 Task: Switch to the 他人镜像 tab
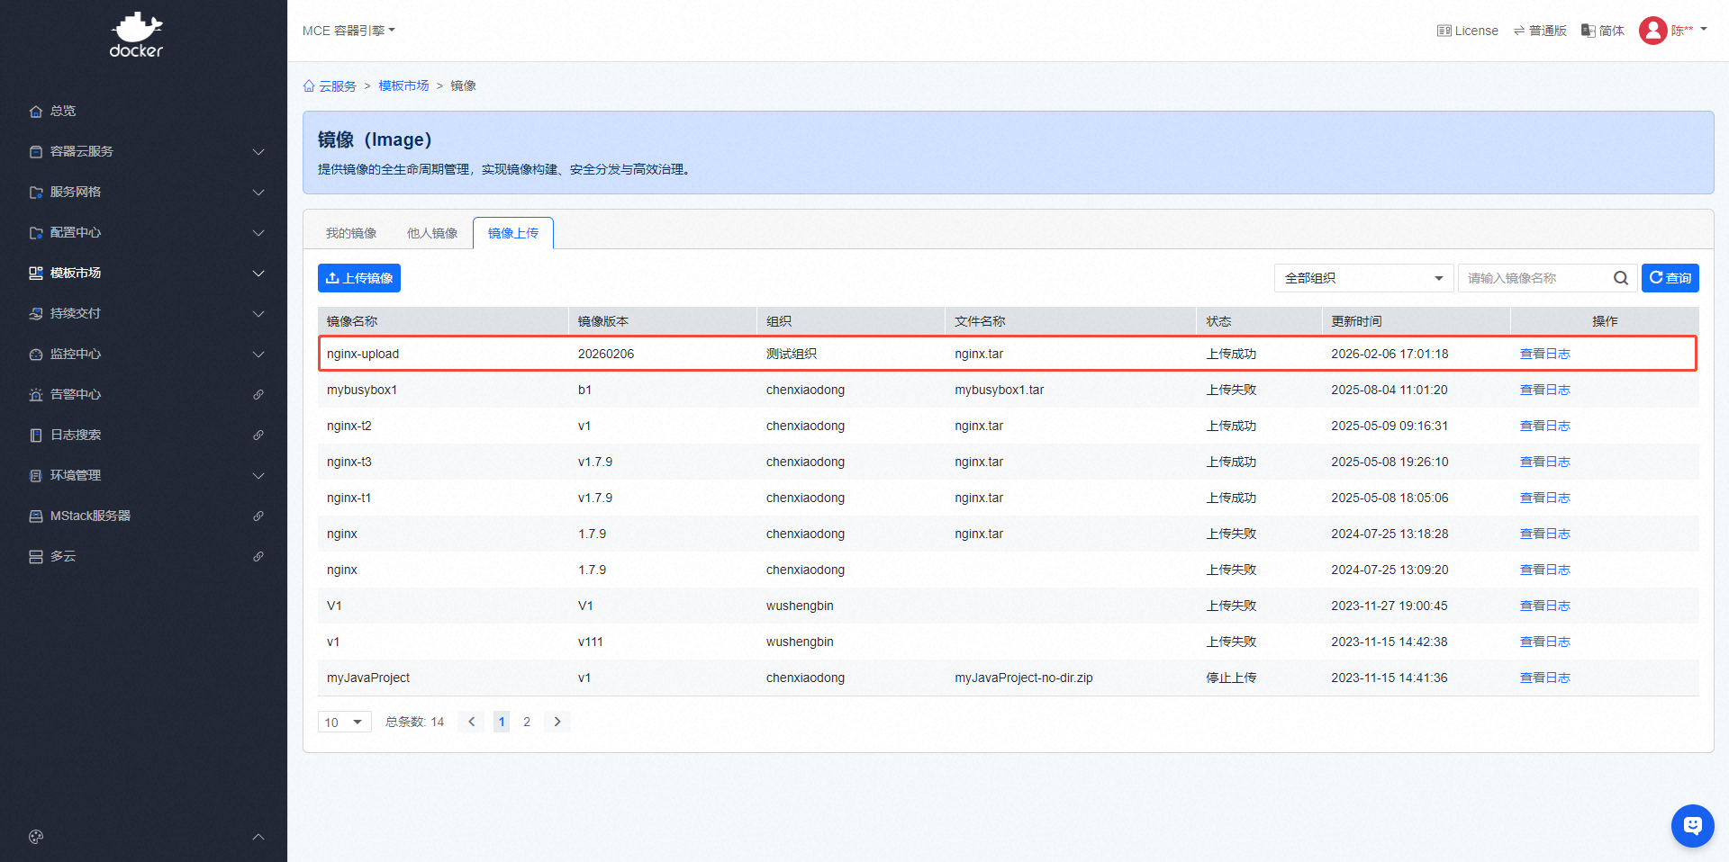click(x=432, y=233)
